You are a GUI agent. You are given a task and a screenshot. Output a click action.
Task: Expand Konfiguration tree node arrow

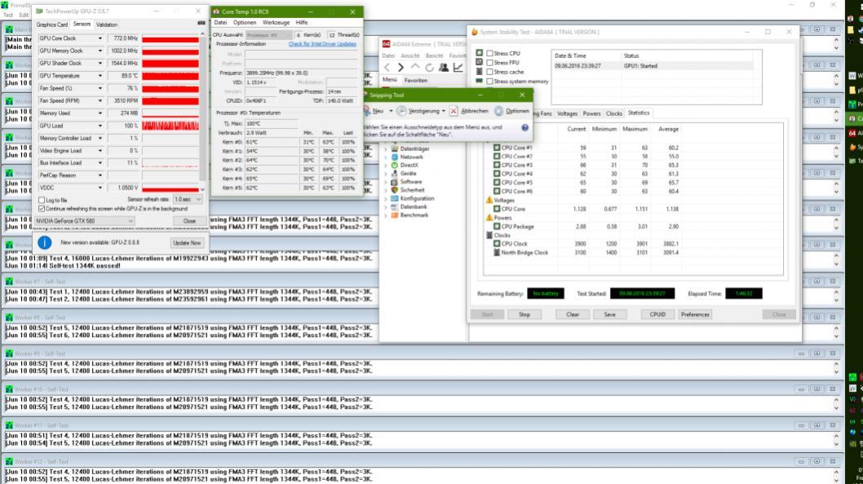point(386,199)
